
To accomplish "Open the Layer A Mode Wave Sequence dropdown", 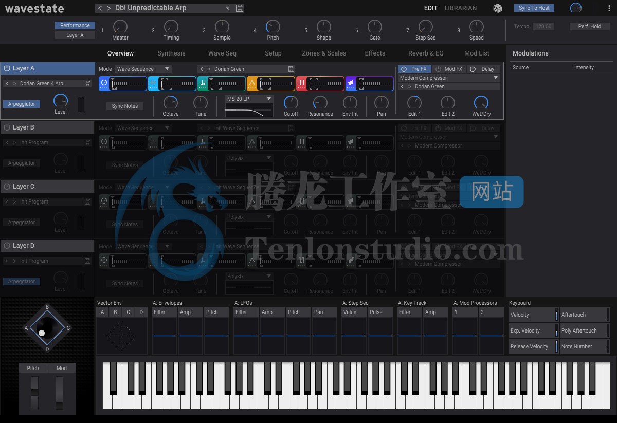I will pyautogui.click(x=143, y=69).
